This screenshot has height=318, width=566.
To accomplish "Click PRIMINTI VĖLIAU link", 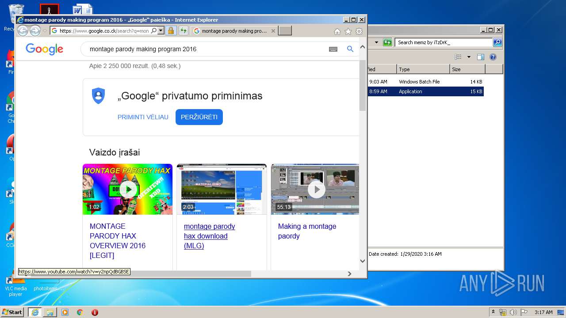I will [x=143, y=117].
